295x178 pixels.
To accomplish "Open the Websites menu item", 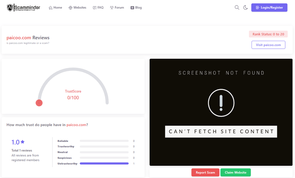I will pos(77,7).
